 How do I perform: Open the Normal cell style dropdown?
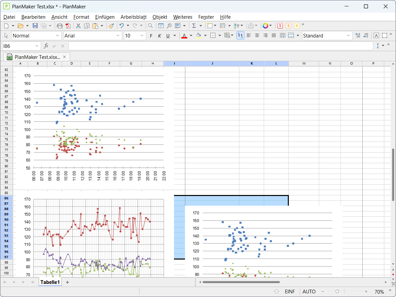pyautogui.click(x=57, y=36)
